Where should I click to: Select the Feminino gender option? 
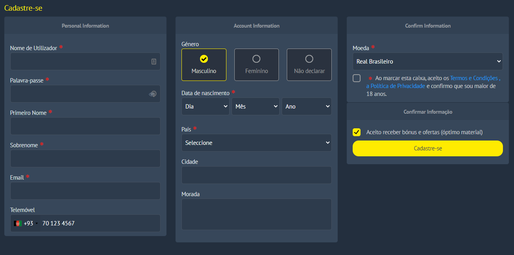pos(256,65)
